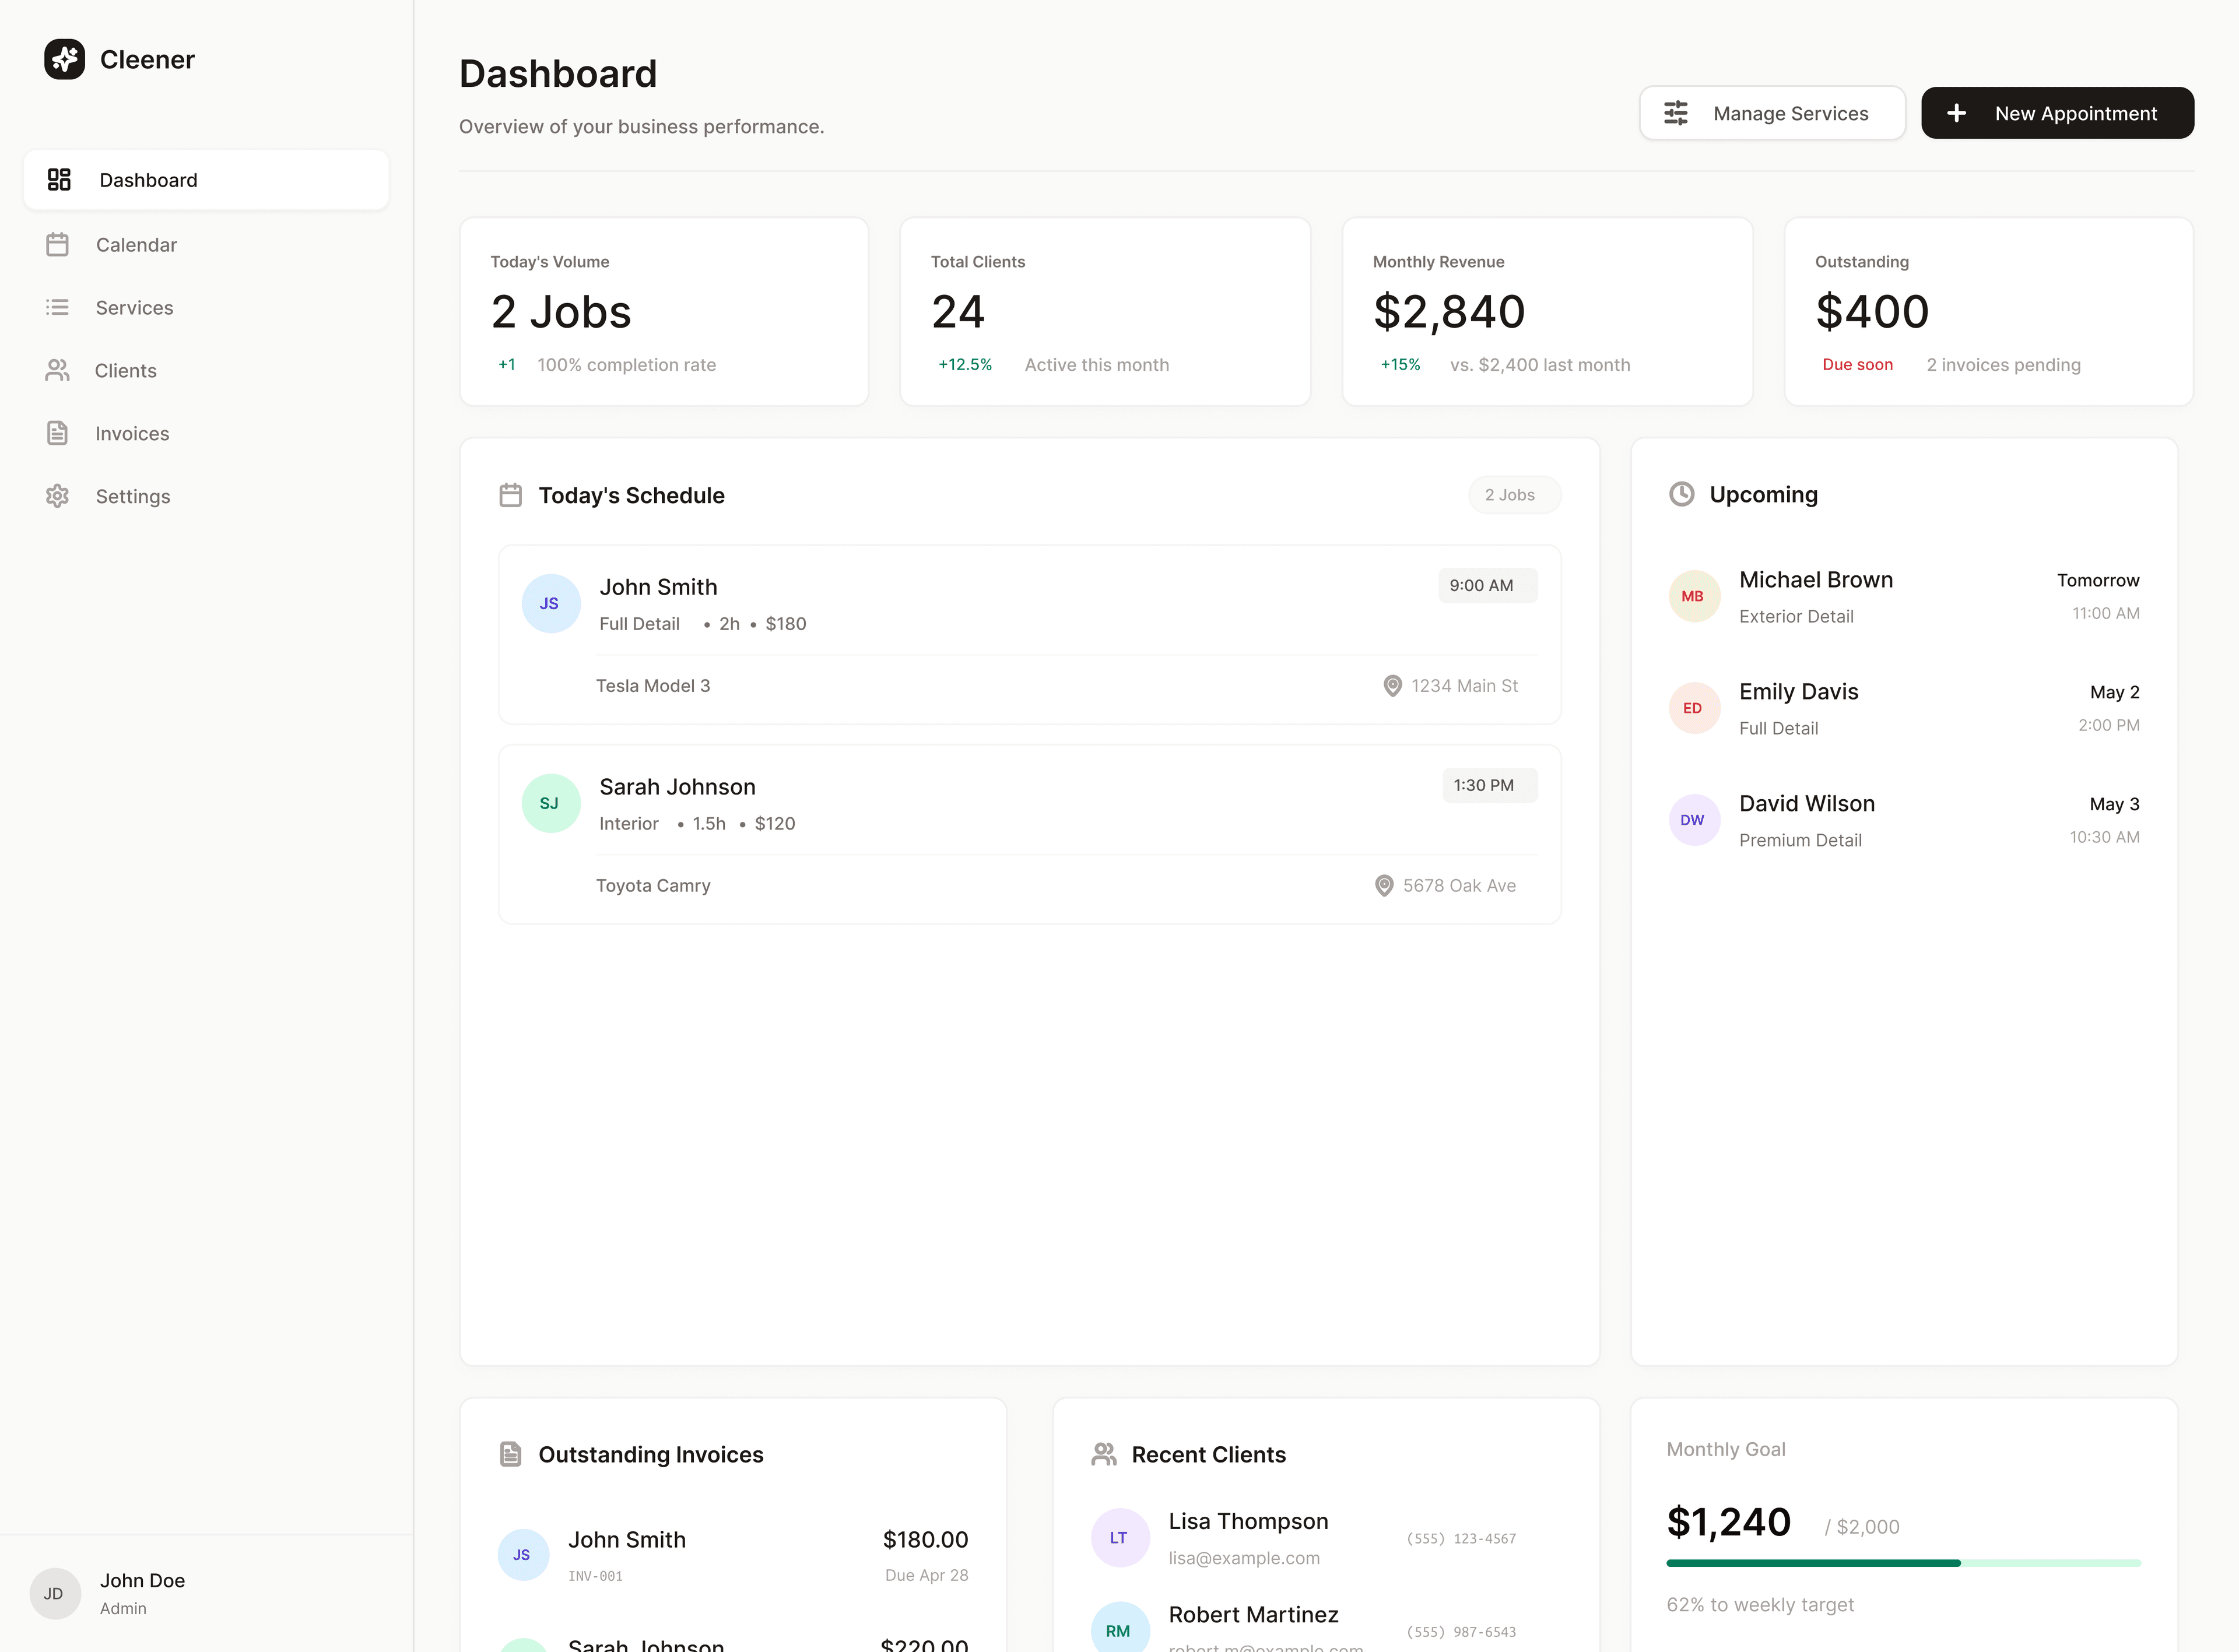Click the 2 Jobs badge on Today's Schedule

[1513, 494]
